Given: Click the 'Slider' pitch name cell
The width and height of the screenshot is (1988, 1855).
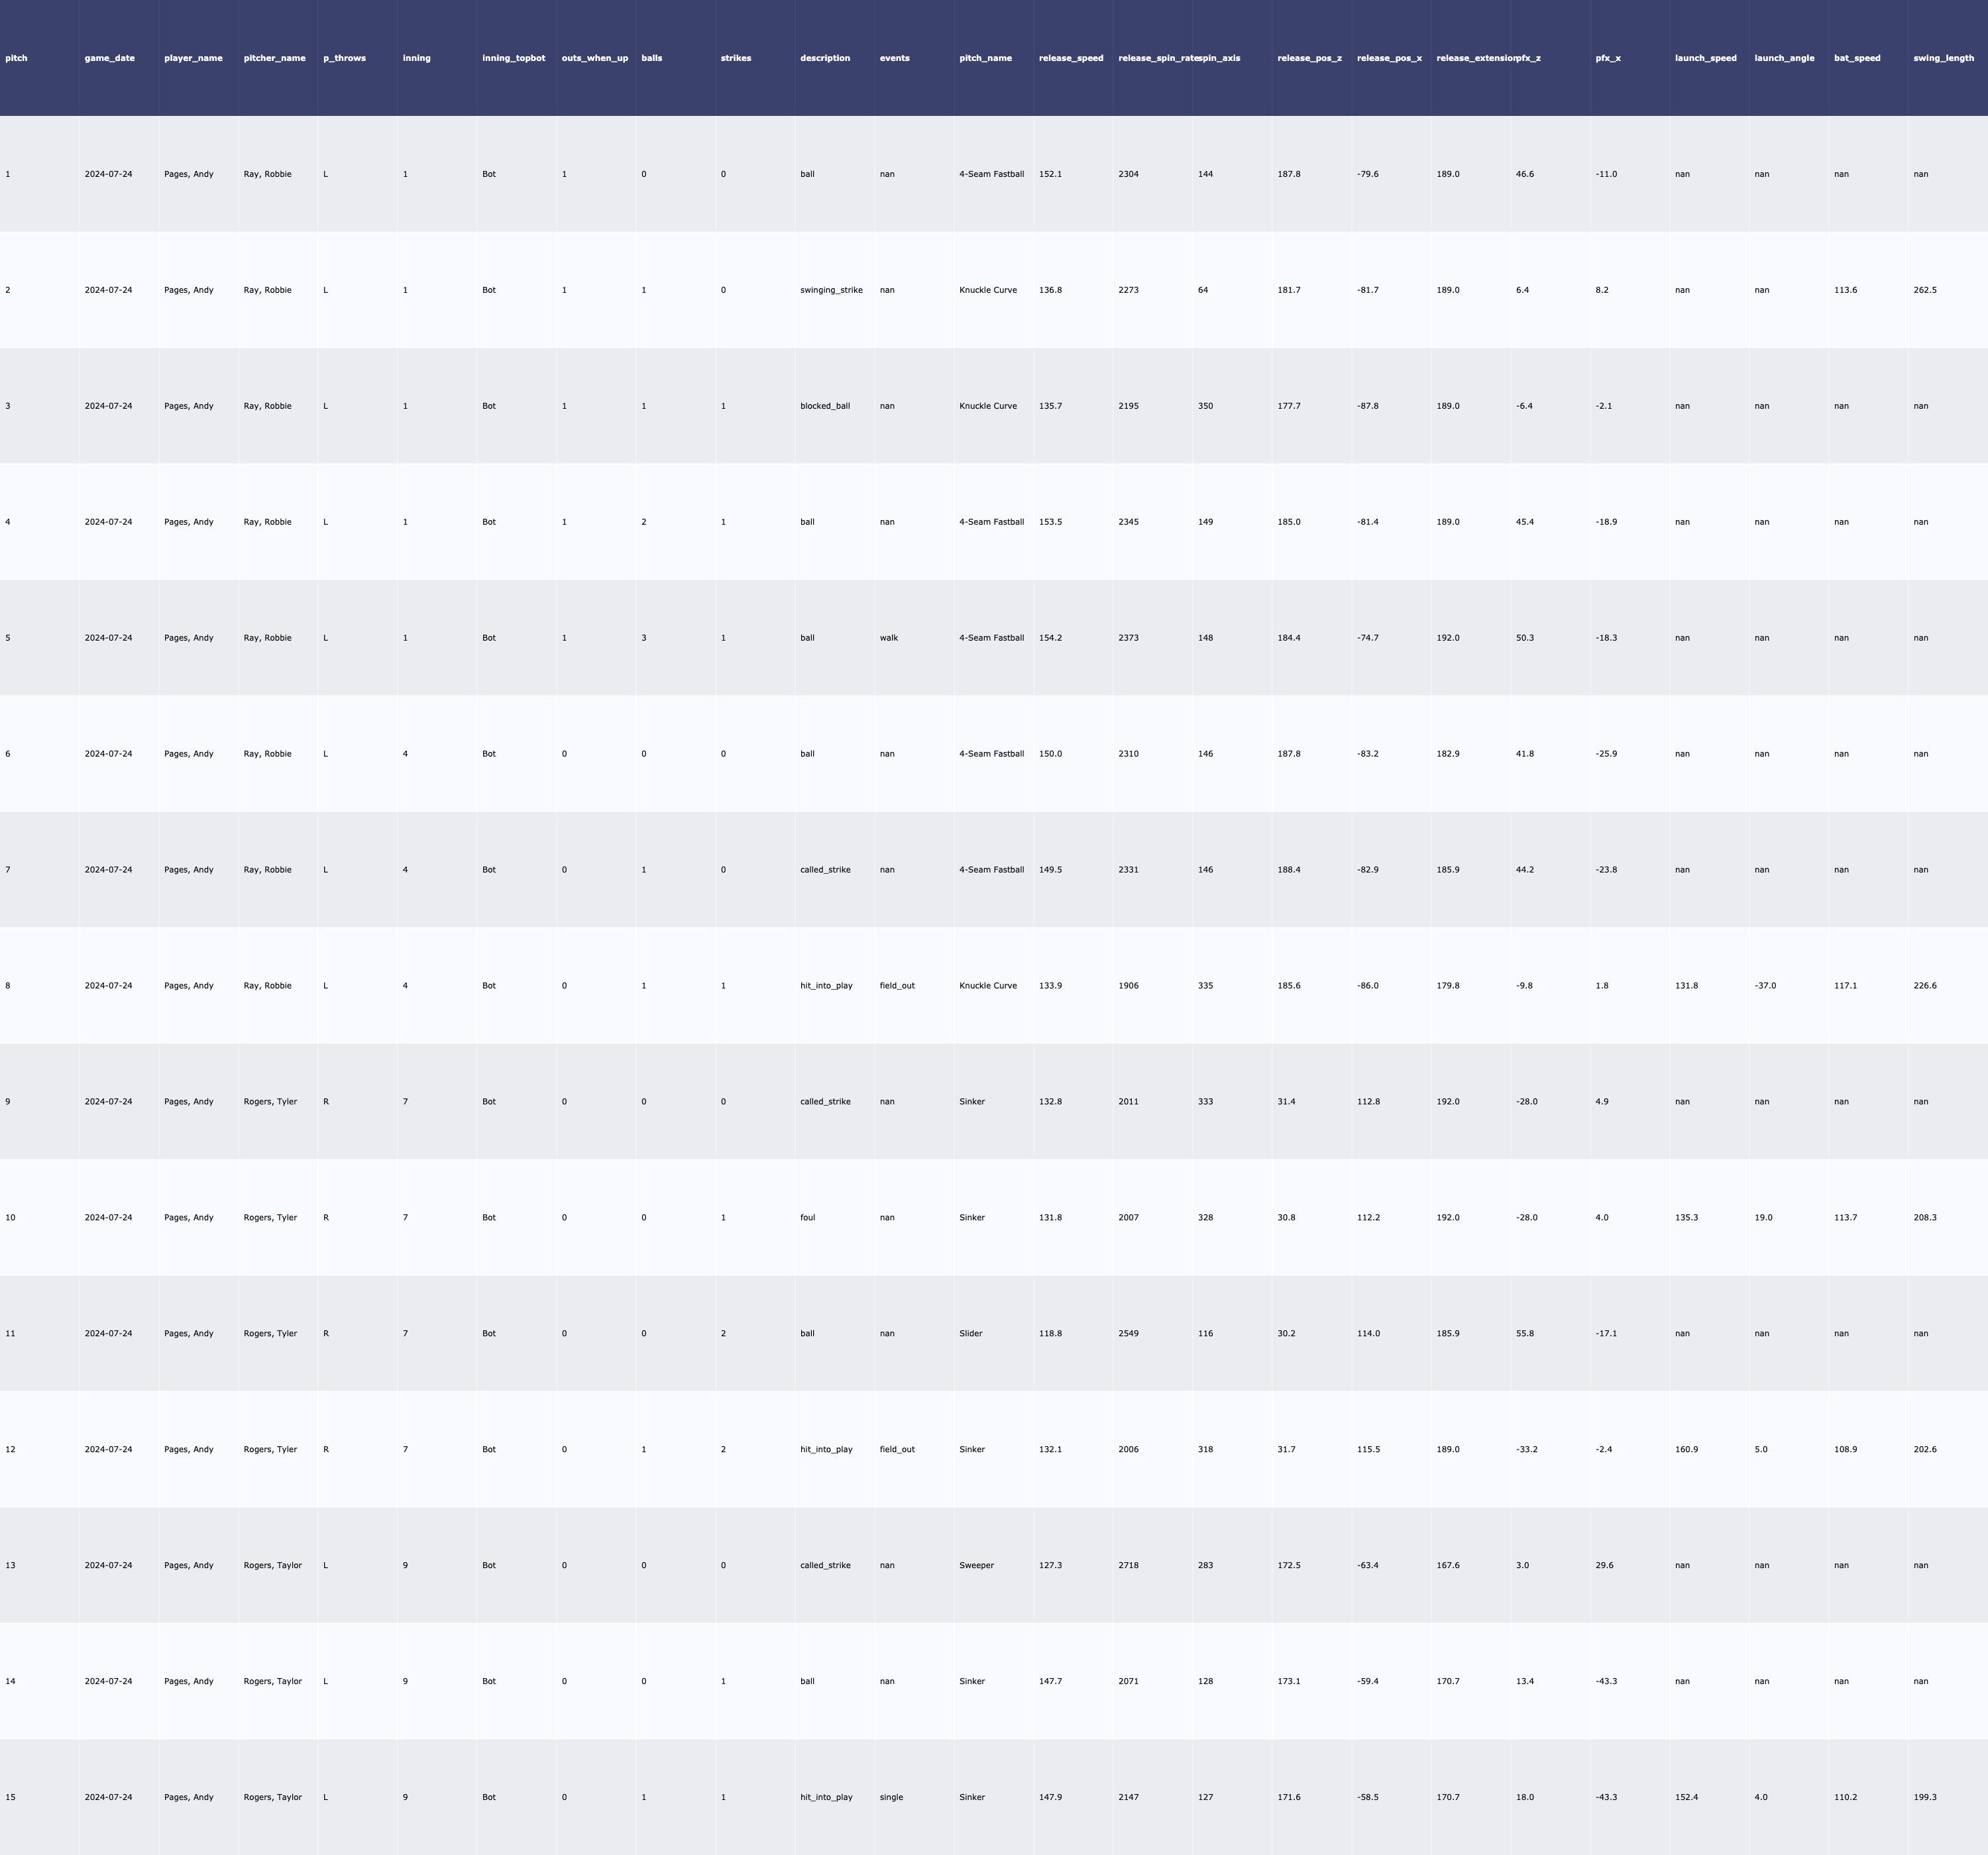Looking at the screenshot, I should pos(971,1333).
